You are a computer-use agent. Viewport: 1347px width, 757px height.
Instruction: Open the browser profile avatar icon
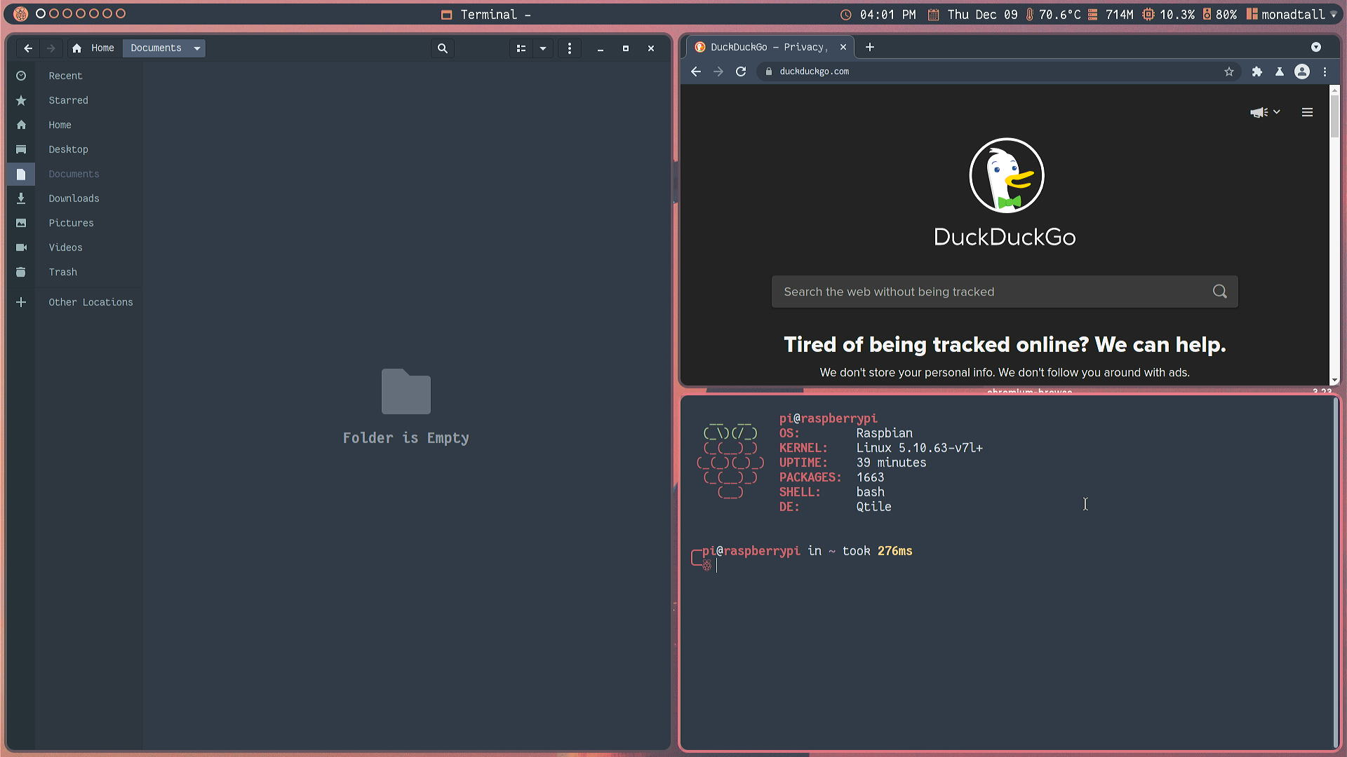(1303, 71)
